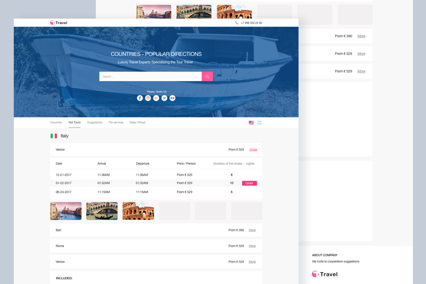Select the Hot Tours tab
The width and height of the screenshot is (426, 284).
coord(75,122)
